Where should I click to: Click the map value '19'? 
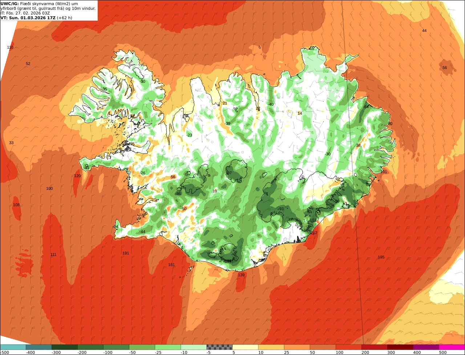pyautogui.click(x=215, y=191)
